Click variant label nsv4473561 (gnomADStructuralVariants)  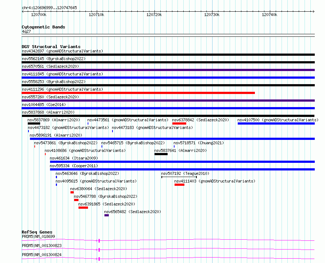[x=128, y=120]
